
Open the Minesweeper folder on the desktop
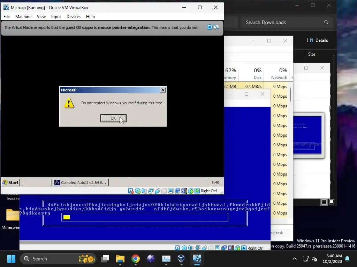11,219
